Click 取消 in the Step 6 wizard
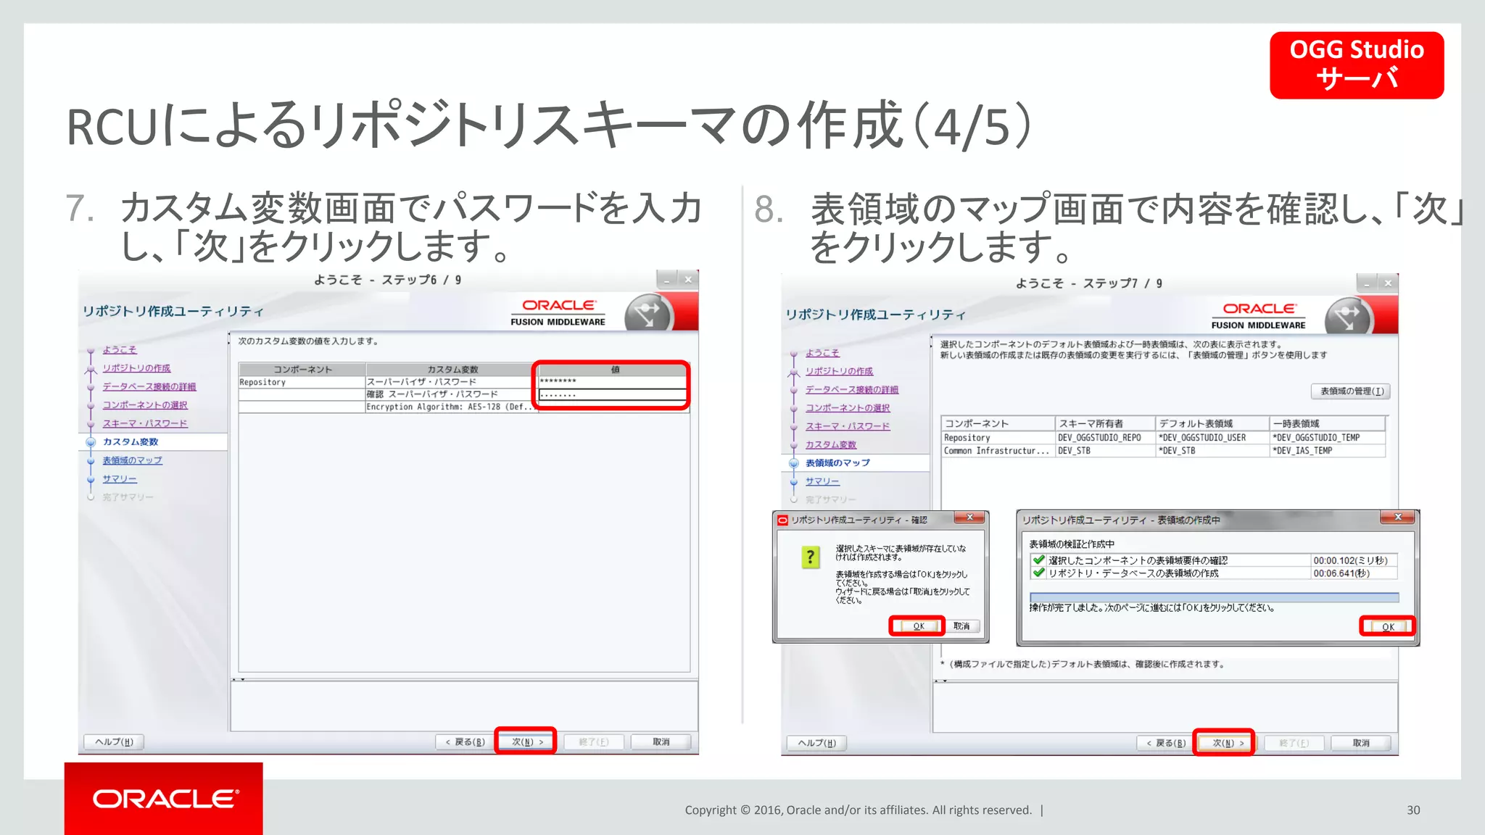Image resolution: width=1485 pixels, height=835 pixels. tap(661, 741)
